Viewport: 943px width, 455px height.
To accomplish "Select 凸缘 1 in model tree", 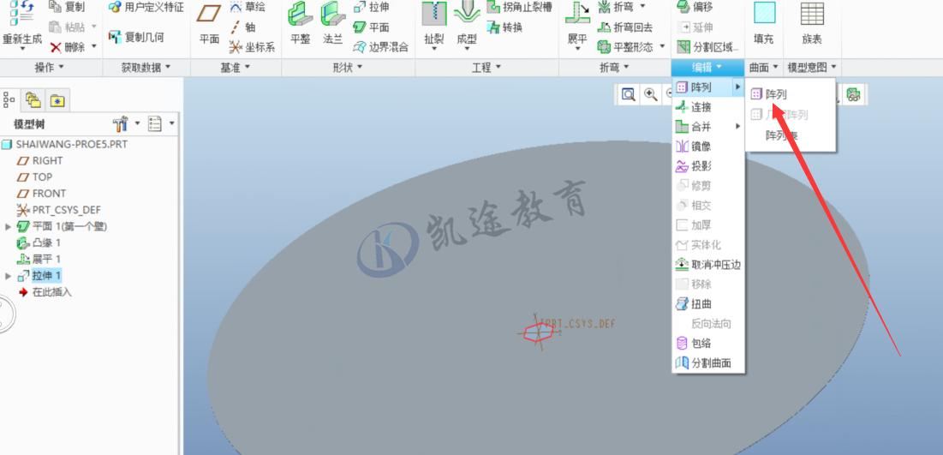I will [x=39, y=242].
